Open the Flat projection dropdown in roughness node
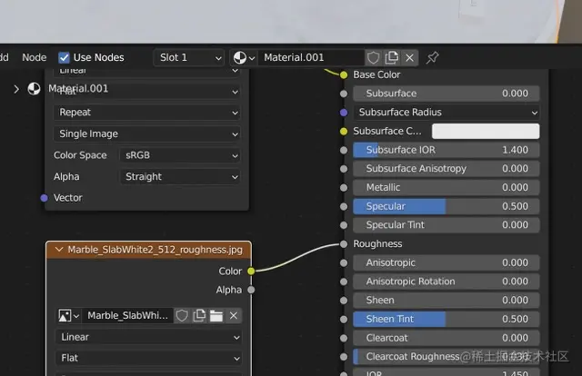Image resolution: width=582 pixels, height=376 pixels. pos(149,358)
